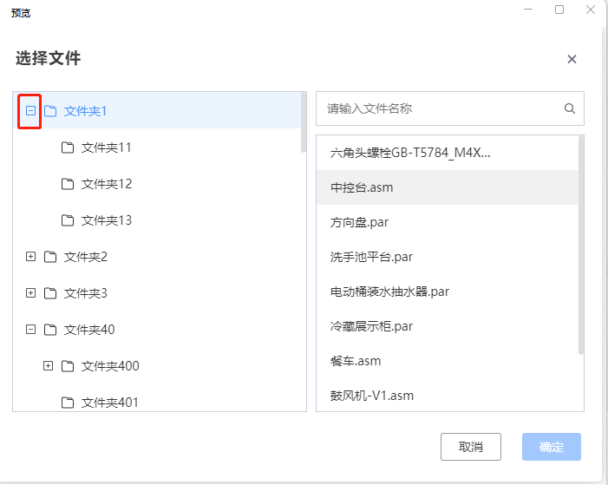The width and height of the screenshot is (608, 485).
Task: Select the 文件夹2 folder label
Action: [x=86, y=257]
